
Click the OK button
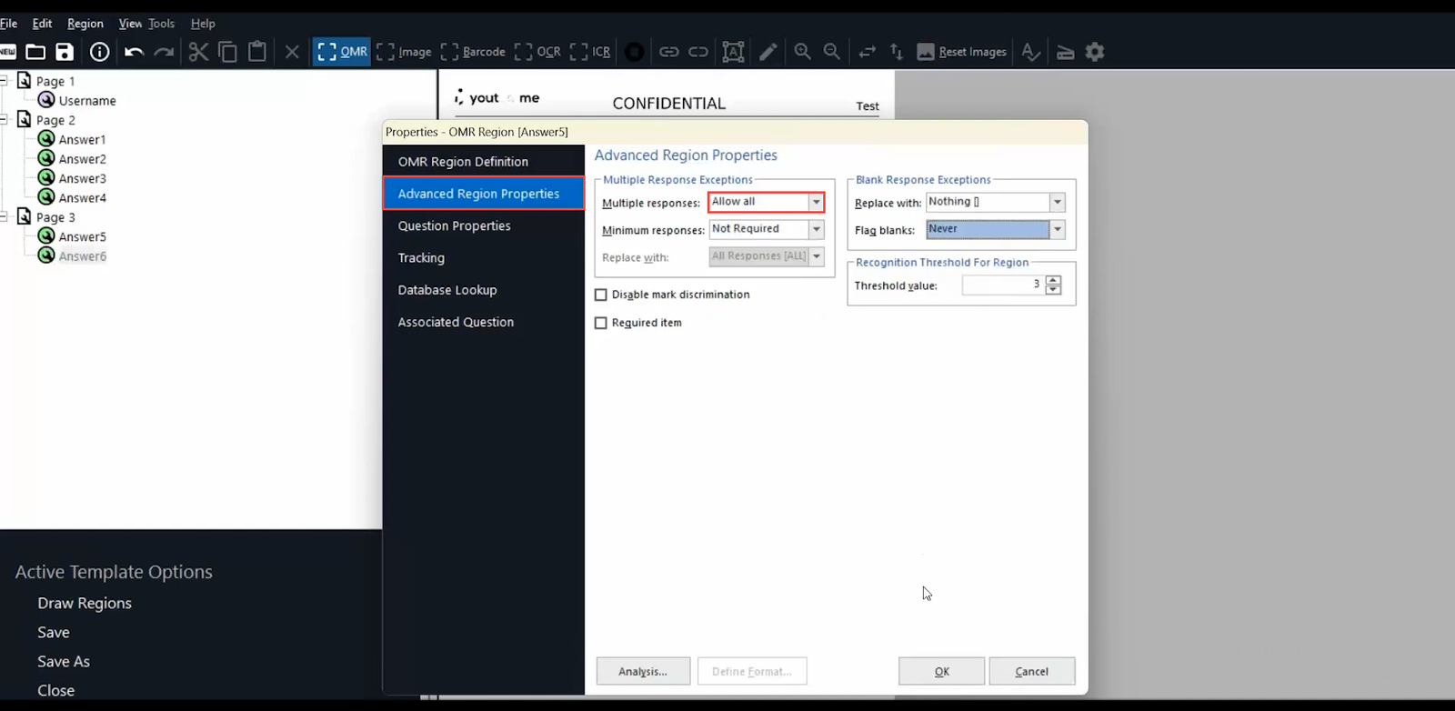pos(941,671)
